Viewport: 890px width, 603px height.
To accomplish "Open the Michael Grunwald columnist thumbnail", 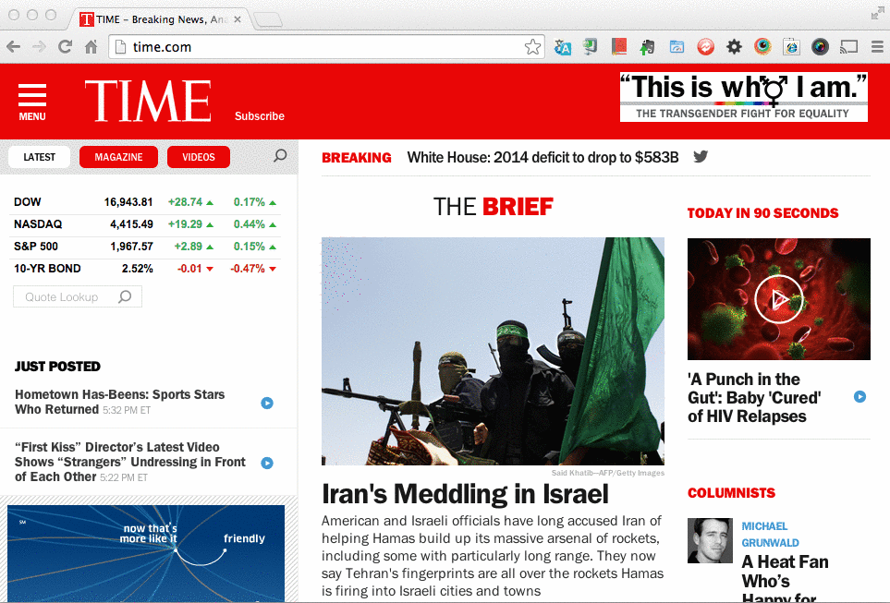I will tap(710, 540).
